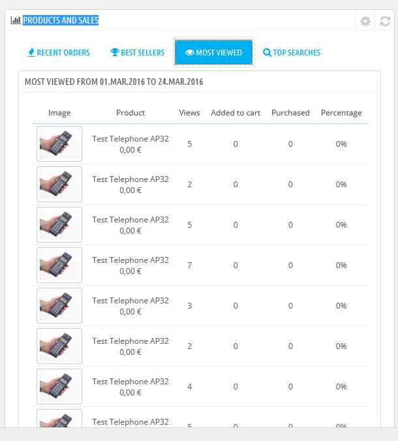
Task: Open the panel settings gear icon
Action: point(365,21)
